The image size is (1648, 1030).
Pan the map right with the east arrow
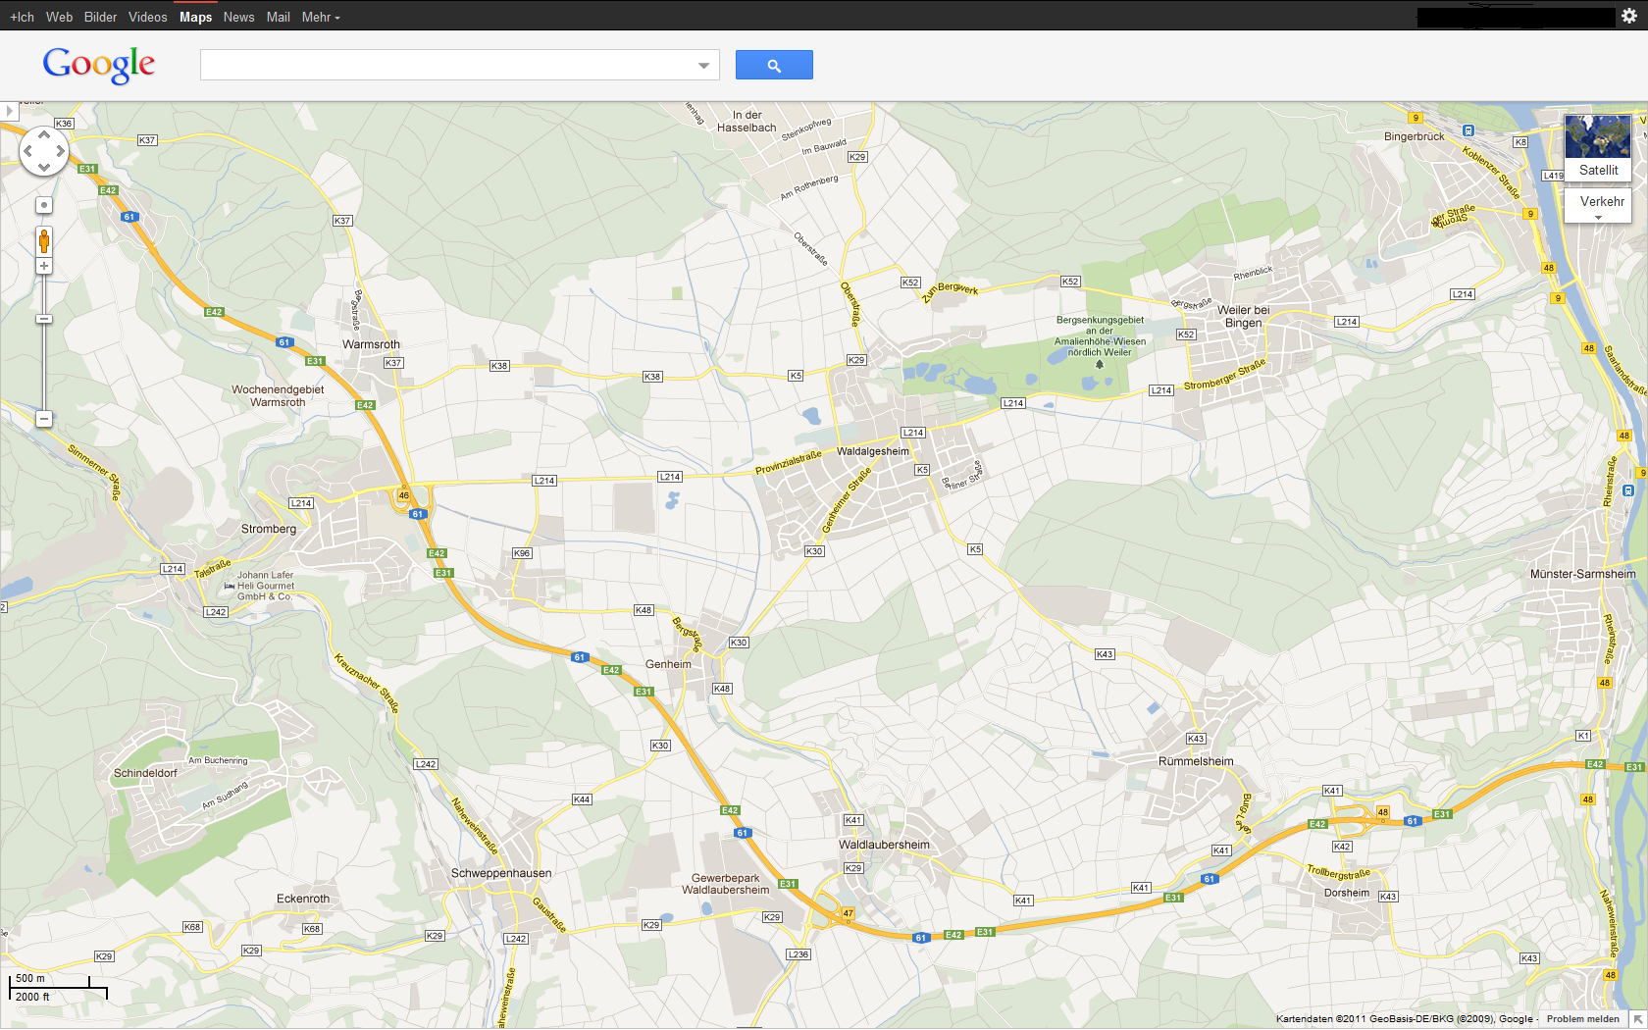click(x=60, y=151)
